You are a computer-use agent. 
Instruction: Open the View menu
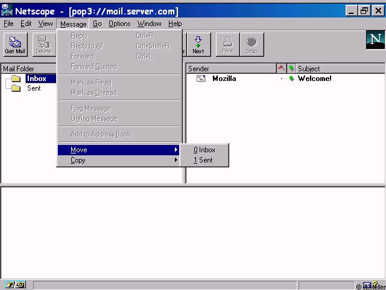[45, 24]
